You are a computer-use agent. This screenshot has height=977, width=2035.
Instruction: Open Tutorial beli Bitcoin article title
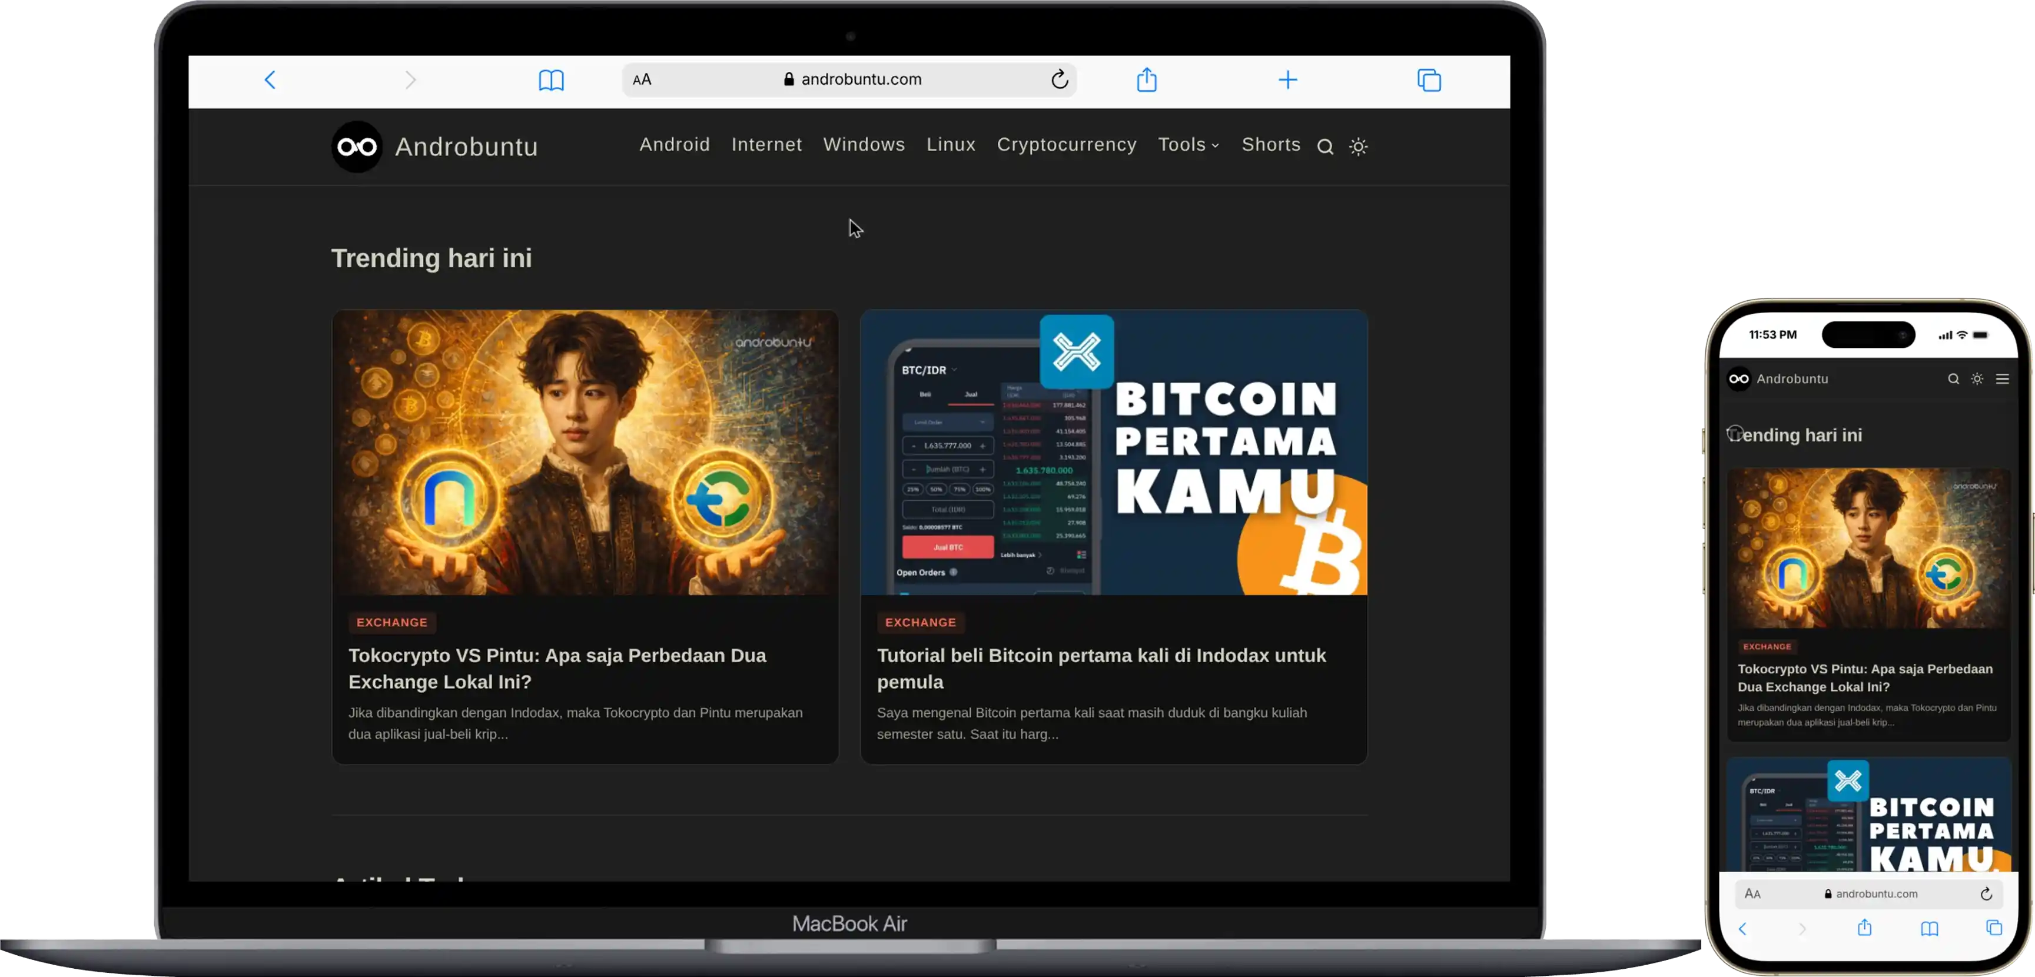pos(1101,668)
